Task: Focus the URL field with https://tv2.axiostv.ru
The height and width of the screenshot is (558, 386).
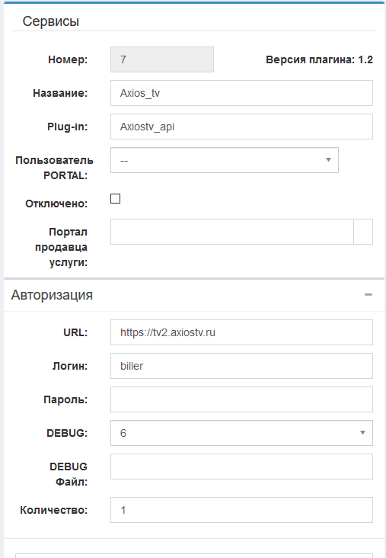Action: [x=241, y=332]
